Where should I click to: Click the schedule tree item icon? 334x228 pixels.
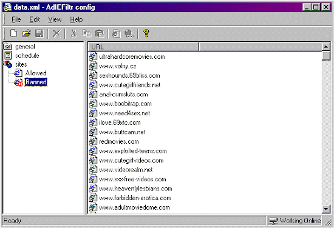pos(8,56)
